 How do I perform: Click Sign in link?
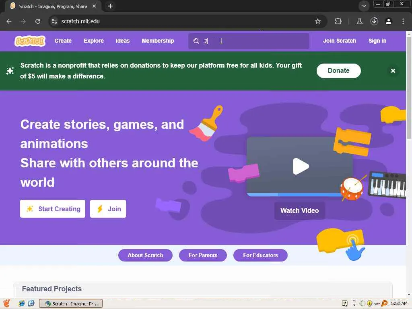coord(377,41)
